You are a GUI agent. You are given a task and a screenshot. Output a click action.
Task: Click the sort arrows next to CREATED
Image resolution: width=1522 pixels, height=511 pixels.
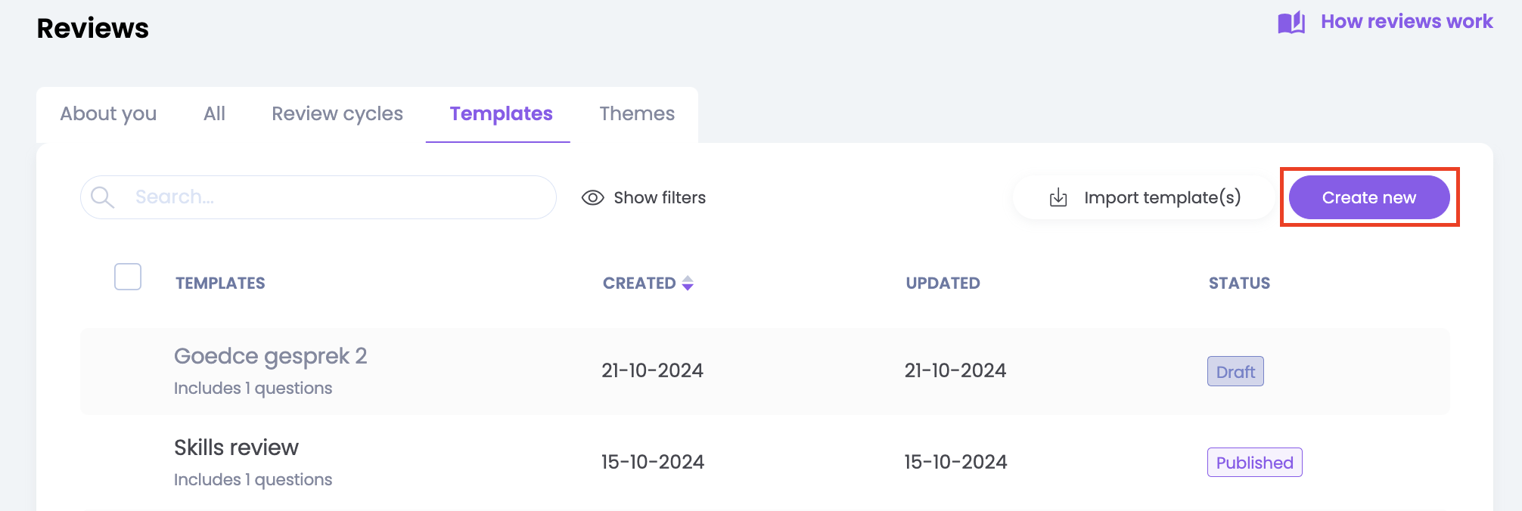688,283
